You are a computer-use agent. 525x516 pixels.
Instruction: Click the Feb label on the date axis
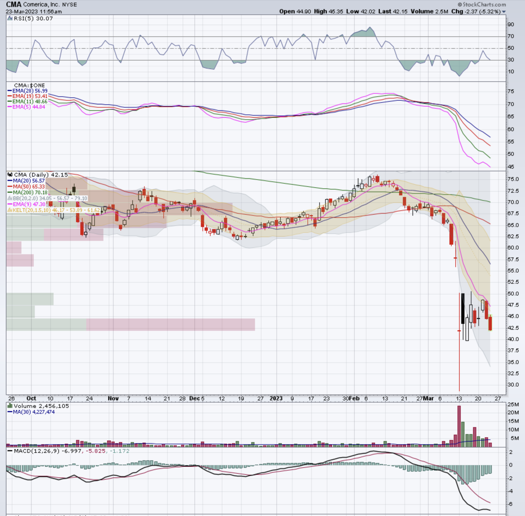[x=354, y=398]
